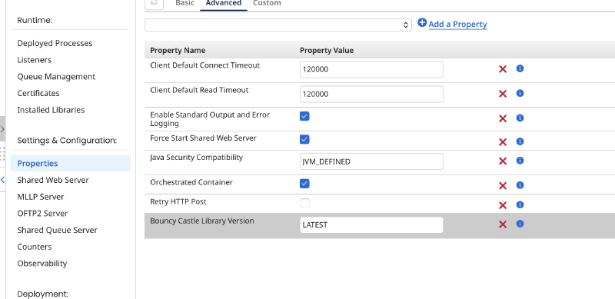
Task: Click the Bouncy Castle LATEST value field
Action: tap(371, 225)
